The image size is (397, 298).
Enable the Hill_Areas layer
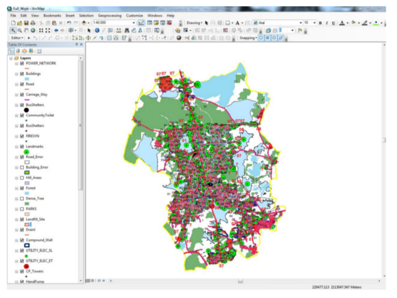point(22,178)
